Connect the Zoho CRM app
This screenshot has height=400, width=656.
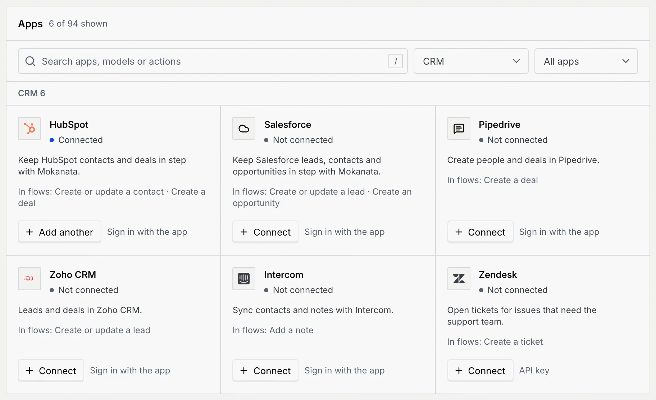[x=51, y=371]
